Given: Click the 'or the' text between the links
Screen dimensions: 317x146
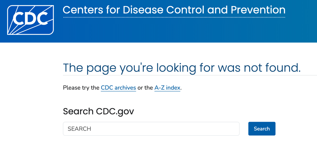Looking at the screenshot, I should [145, 88].
